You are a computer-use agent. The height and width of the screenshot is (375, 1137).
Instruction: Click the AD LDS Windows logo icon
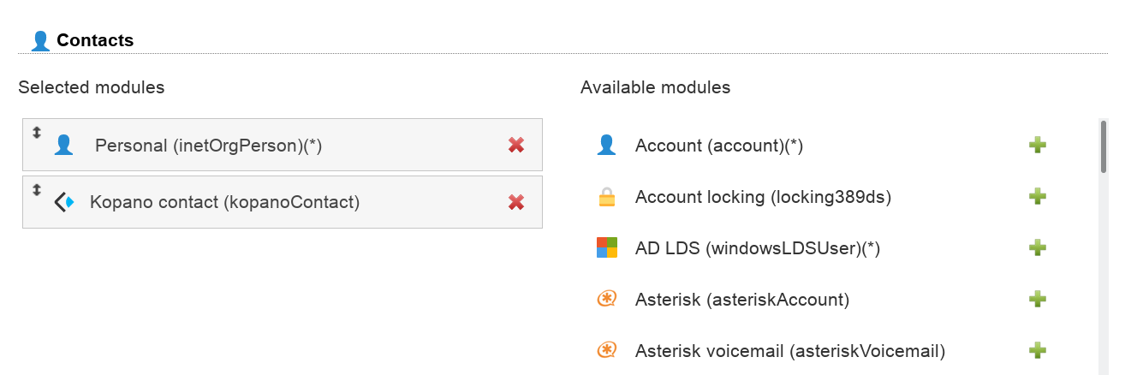pos(606,248)
